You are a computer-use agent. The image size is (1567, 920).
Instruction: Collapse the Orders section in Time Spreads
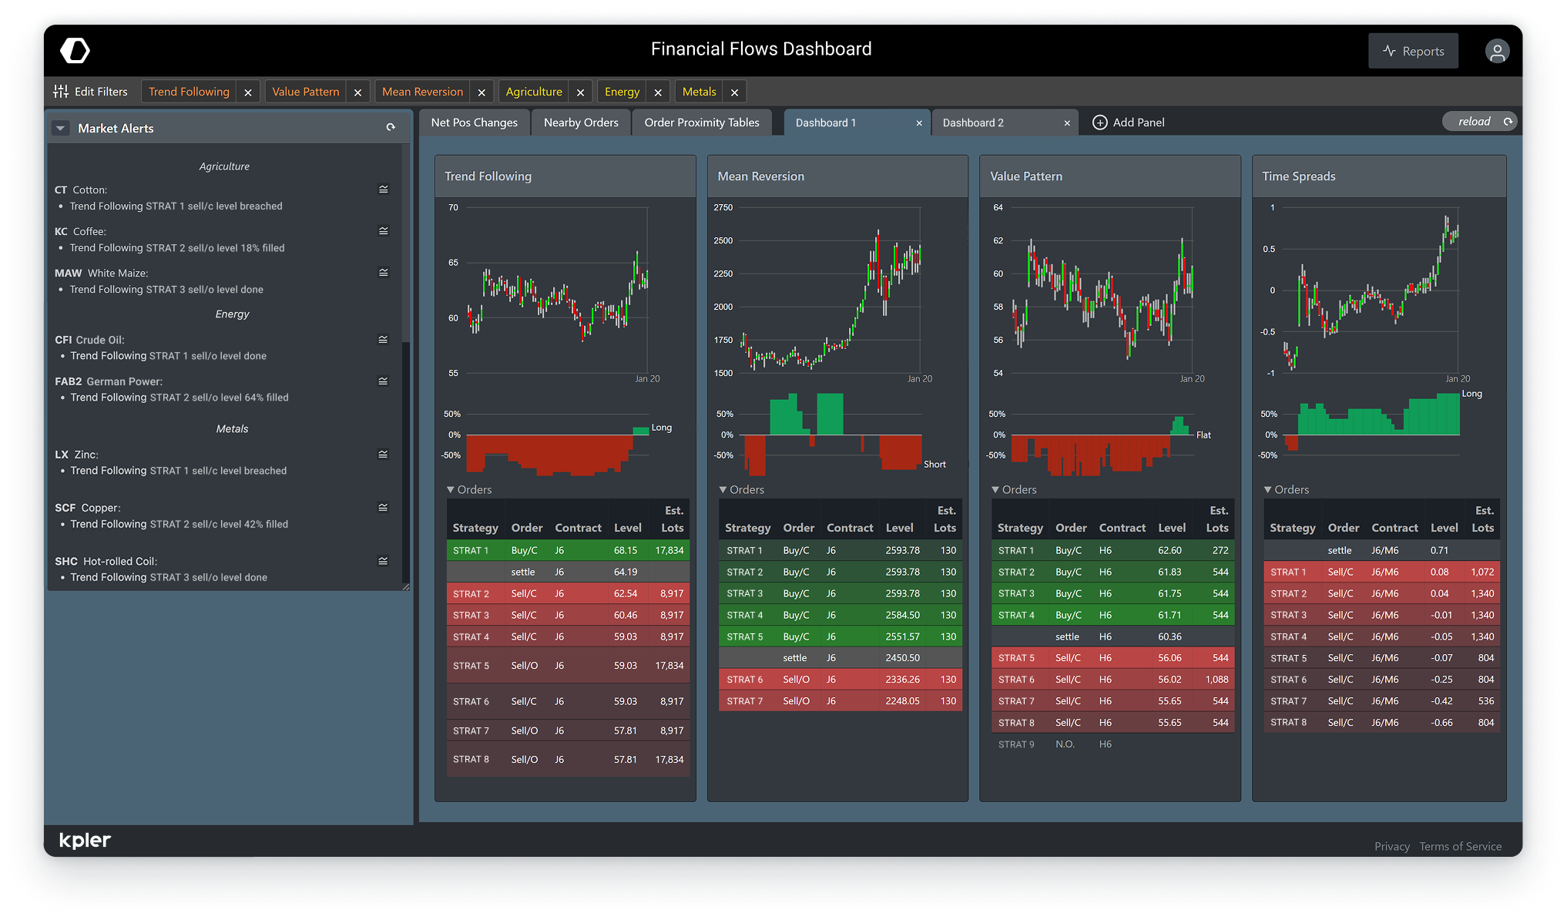click(x=1267, y=489)
